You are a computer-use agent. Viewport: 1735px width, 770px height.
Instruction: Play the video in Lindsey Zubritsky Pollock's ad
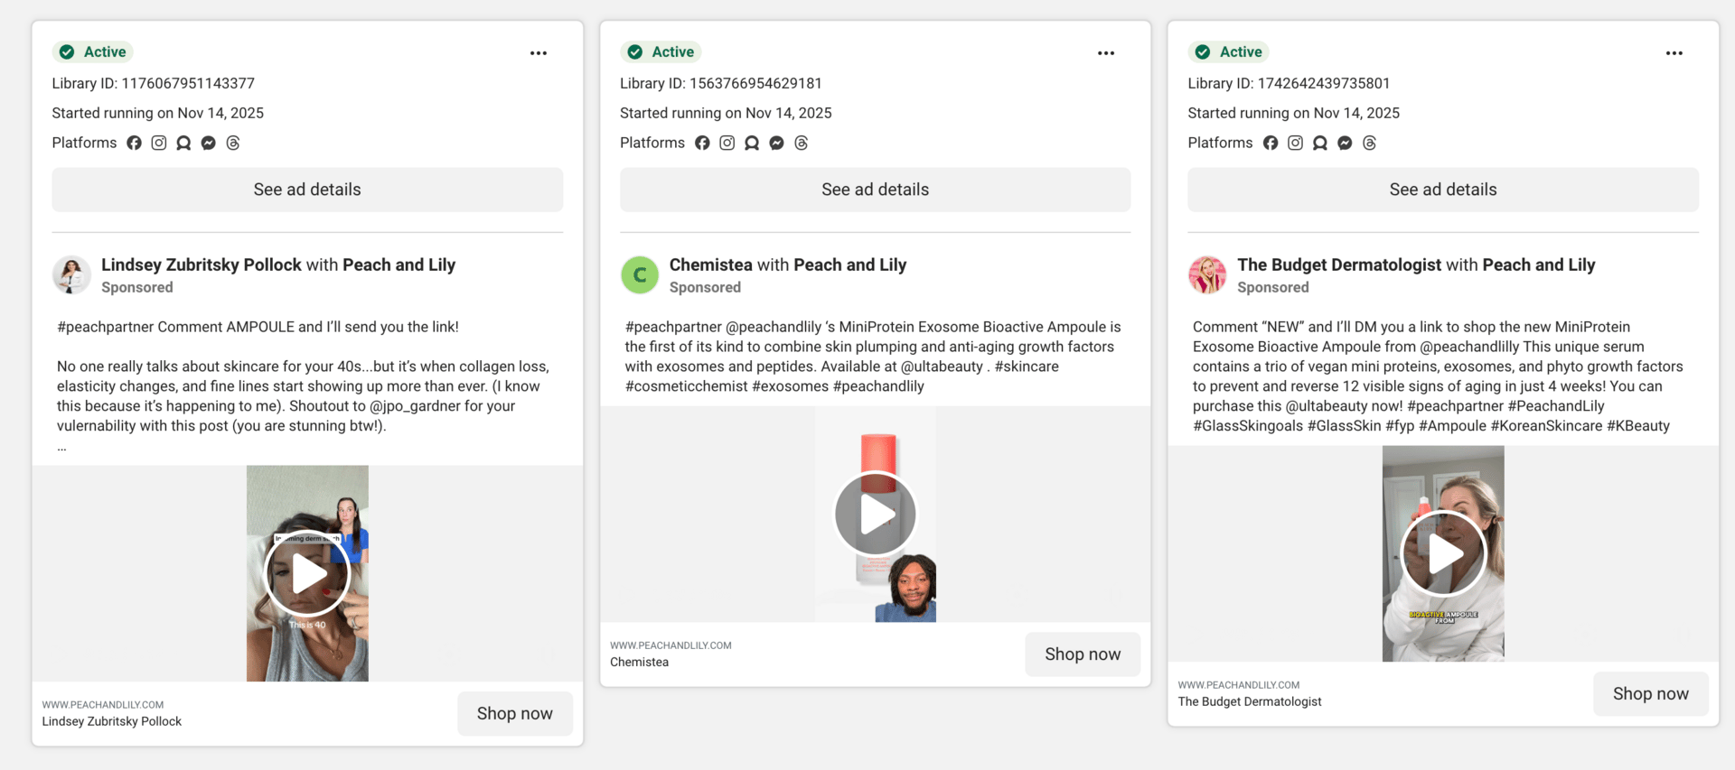coord(307,573)
